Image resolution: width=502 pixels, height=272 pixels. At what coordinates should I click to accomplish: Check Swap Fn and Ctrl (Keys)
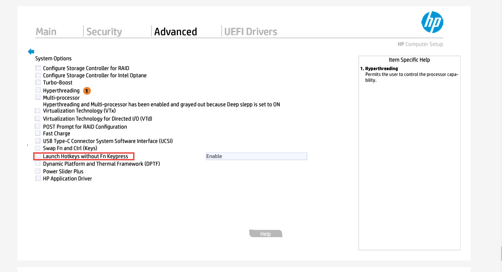click(x=38, y=148)
